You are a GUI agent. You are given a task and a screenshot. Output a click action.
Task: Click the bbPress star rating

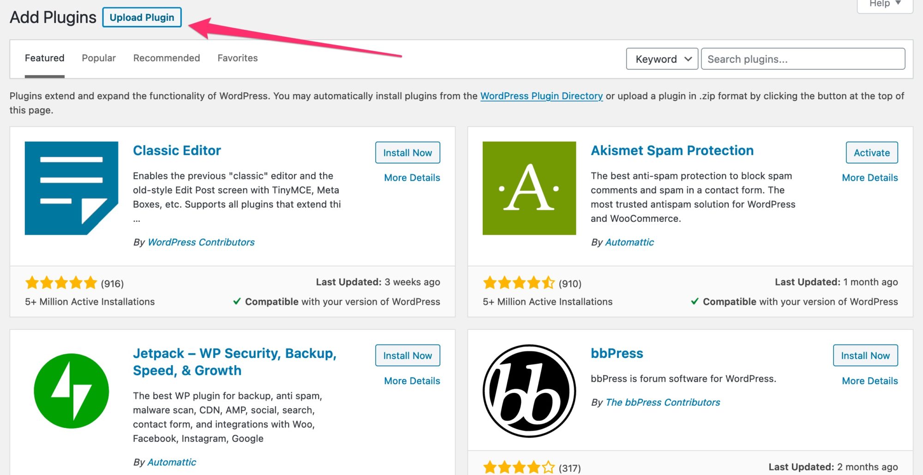[519, 468]
